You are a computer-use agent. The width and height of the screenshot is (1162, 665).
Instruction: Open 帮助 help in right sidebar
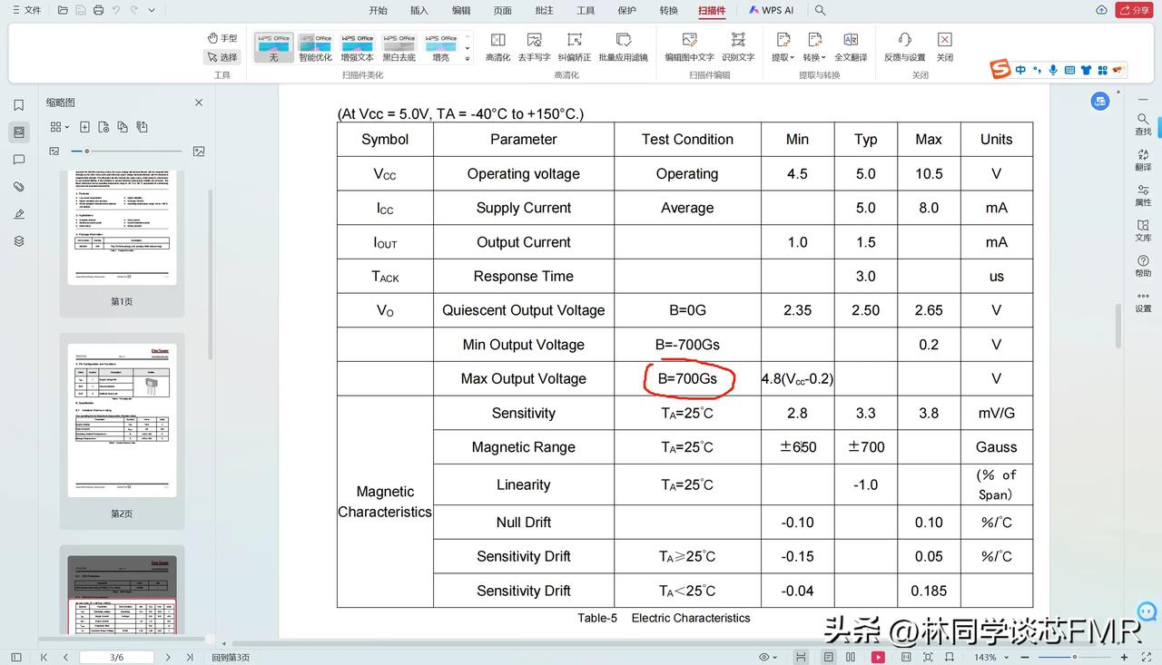coord(1143,266)
